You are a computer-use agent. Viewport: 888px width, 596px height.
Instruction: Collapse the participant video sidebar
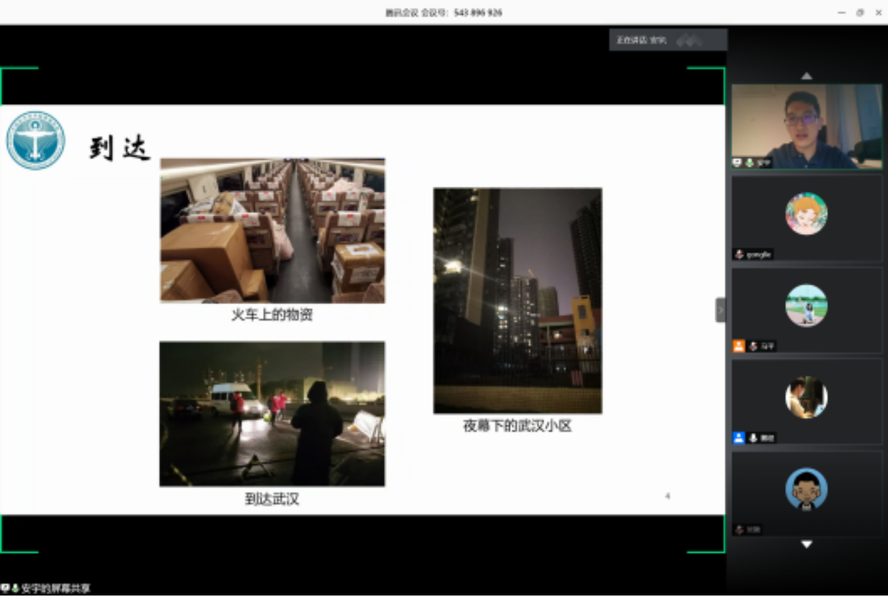click(x=720, y=310)
